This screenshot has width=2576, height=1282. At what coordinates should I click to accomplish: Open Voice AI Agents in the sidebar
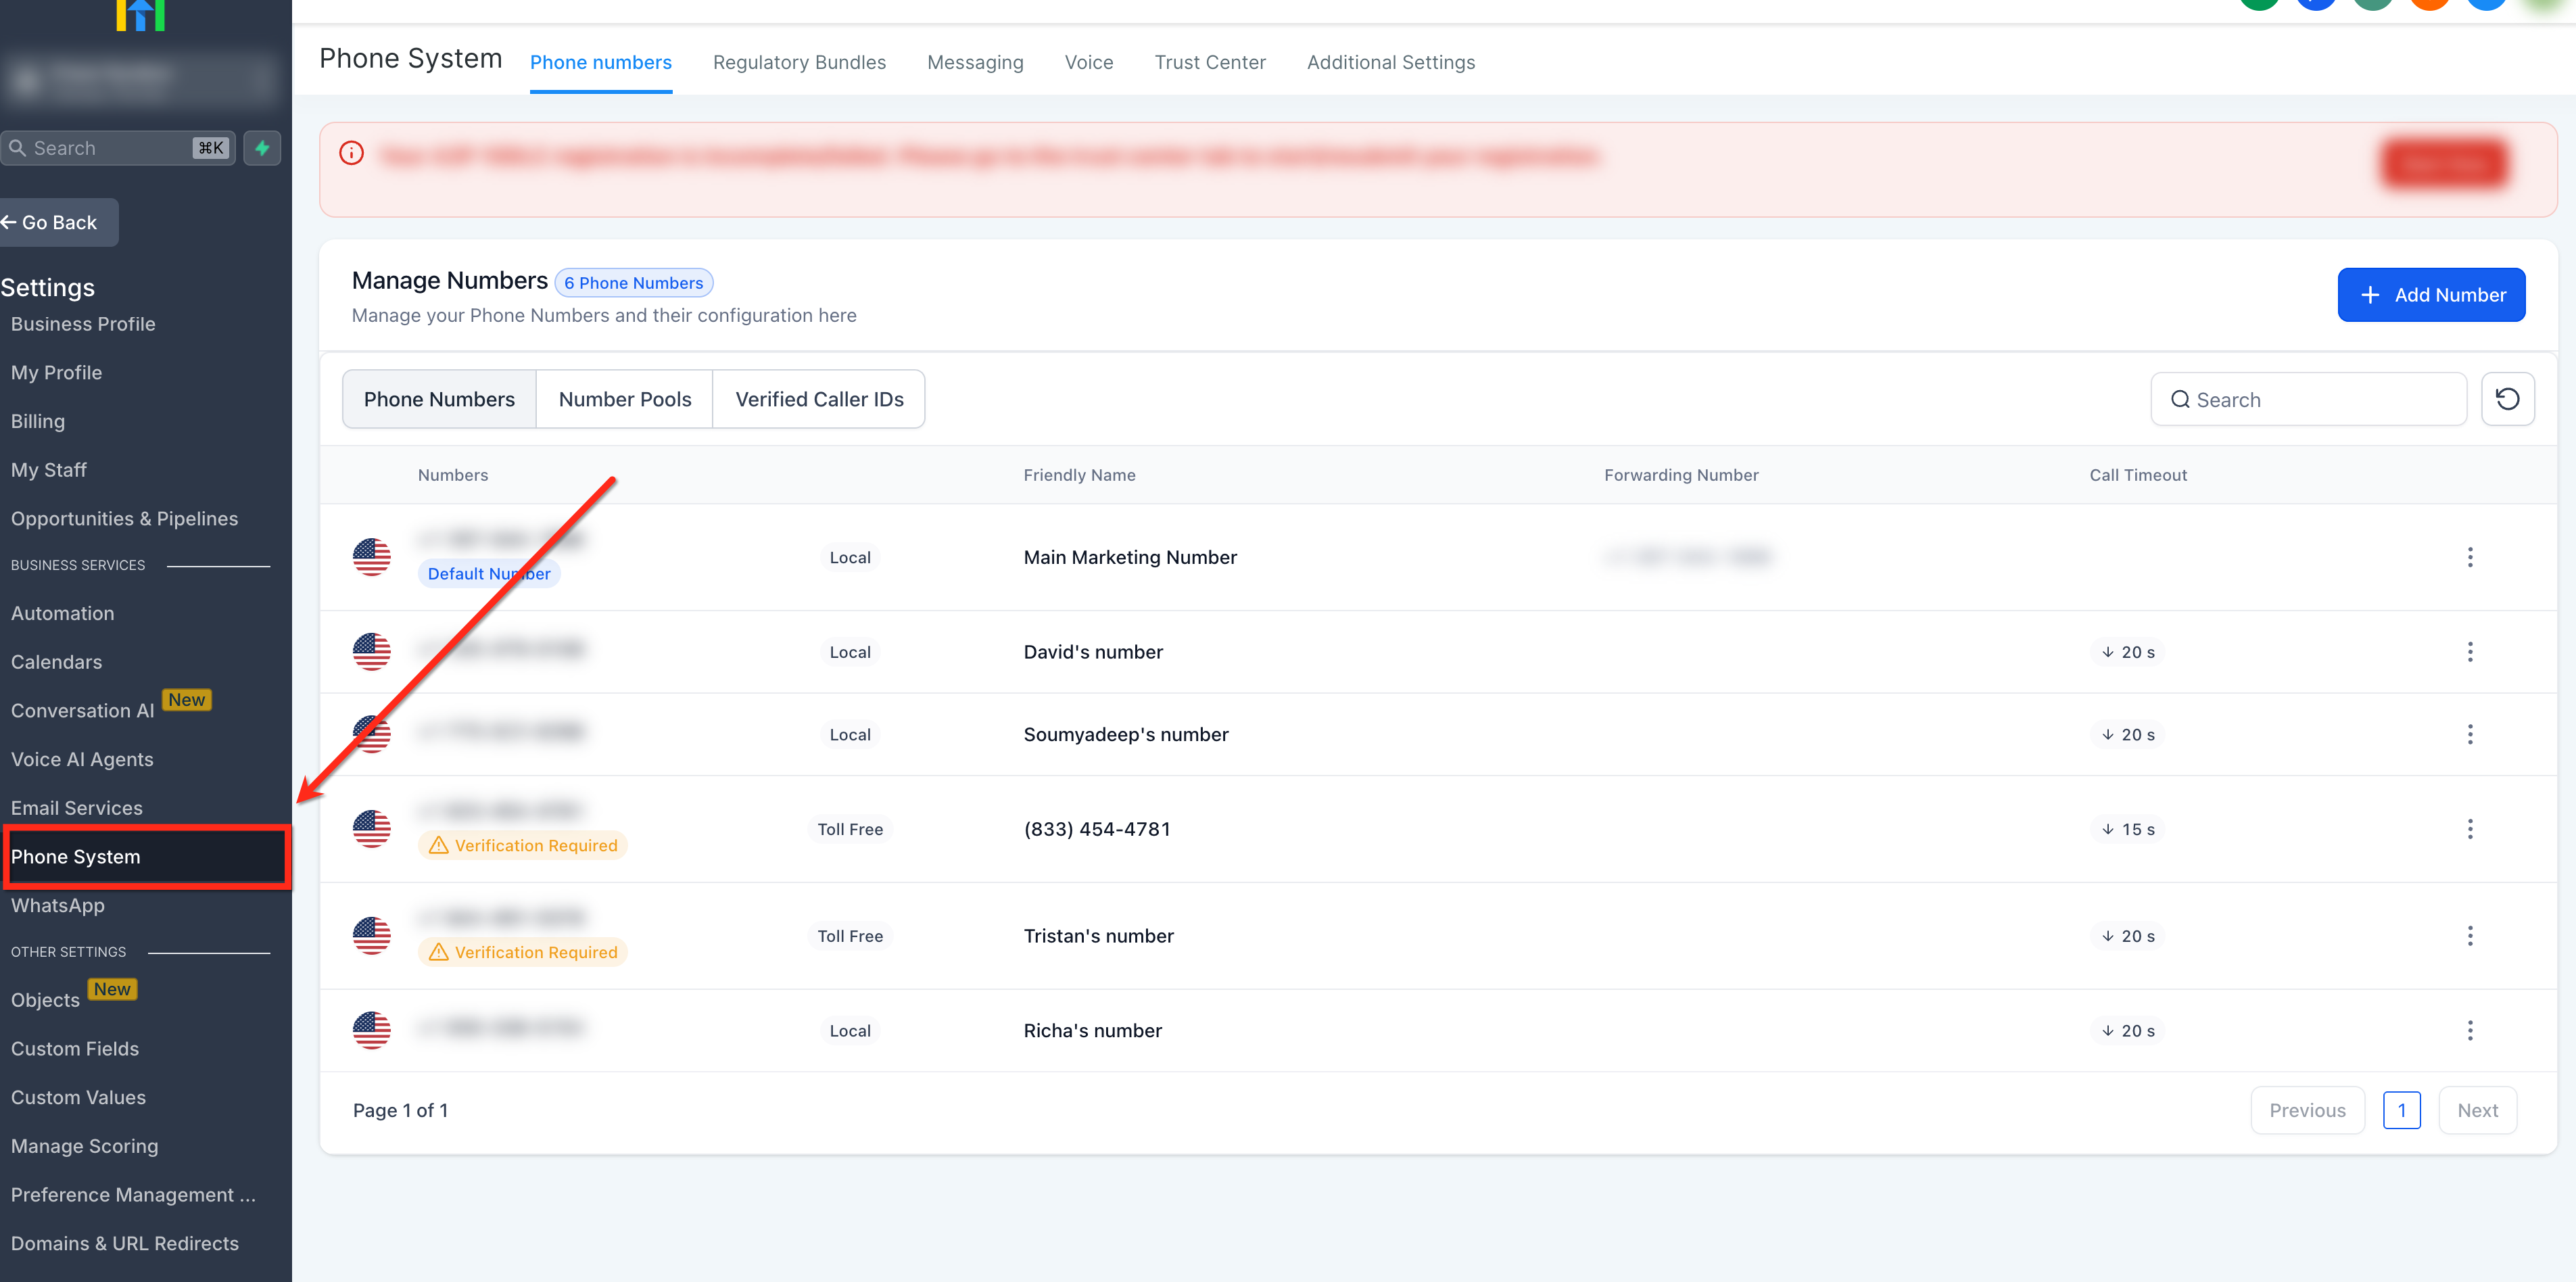tap(82, 759)
